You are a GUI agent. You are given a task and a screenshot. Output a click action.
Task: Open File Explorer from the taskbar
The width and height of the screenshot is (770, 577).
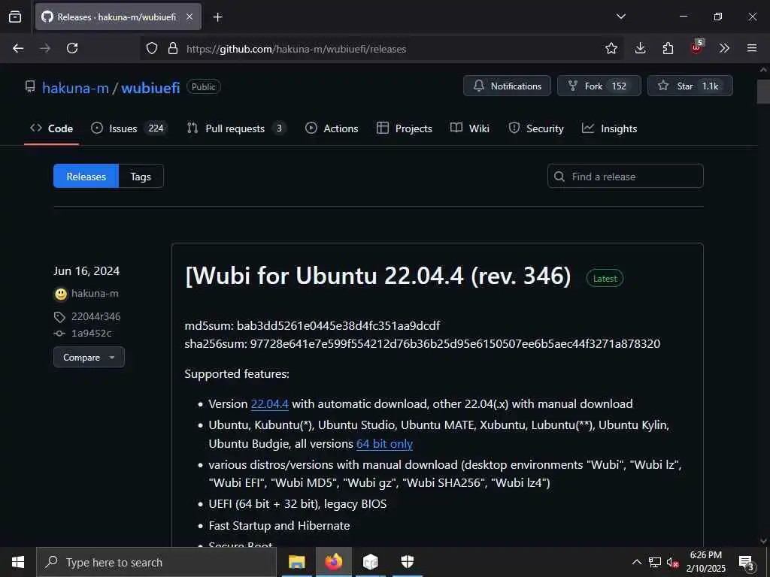click(296, 562)
